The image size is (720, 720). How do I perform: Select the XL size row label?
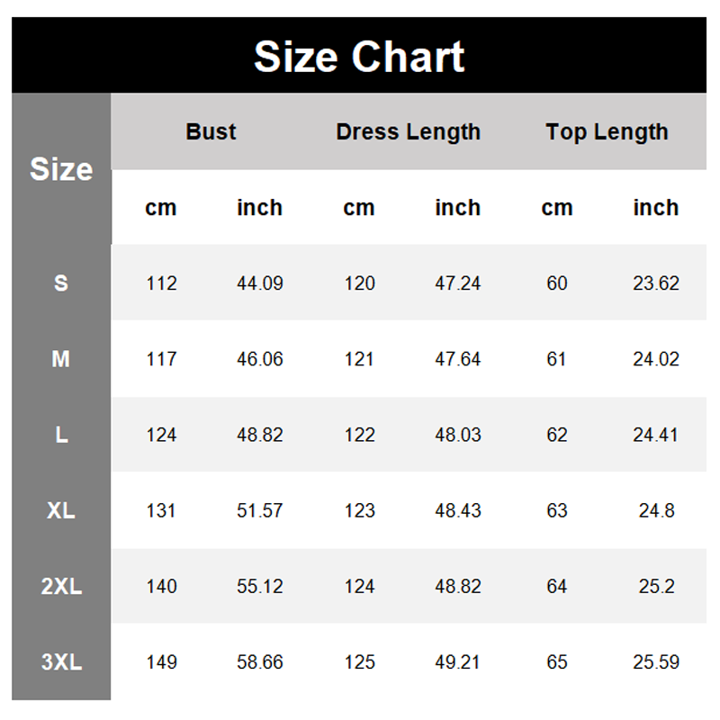point(61,510)
